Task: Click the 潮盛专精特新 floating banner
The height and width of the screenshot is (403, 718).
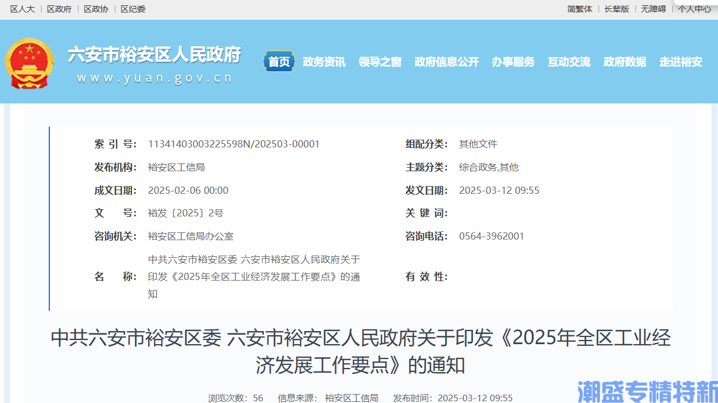Action: click(x=647, y=391)
